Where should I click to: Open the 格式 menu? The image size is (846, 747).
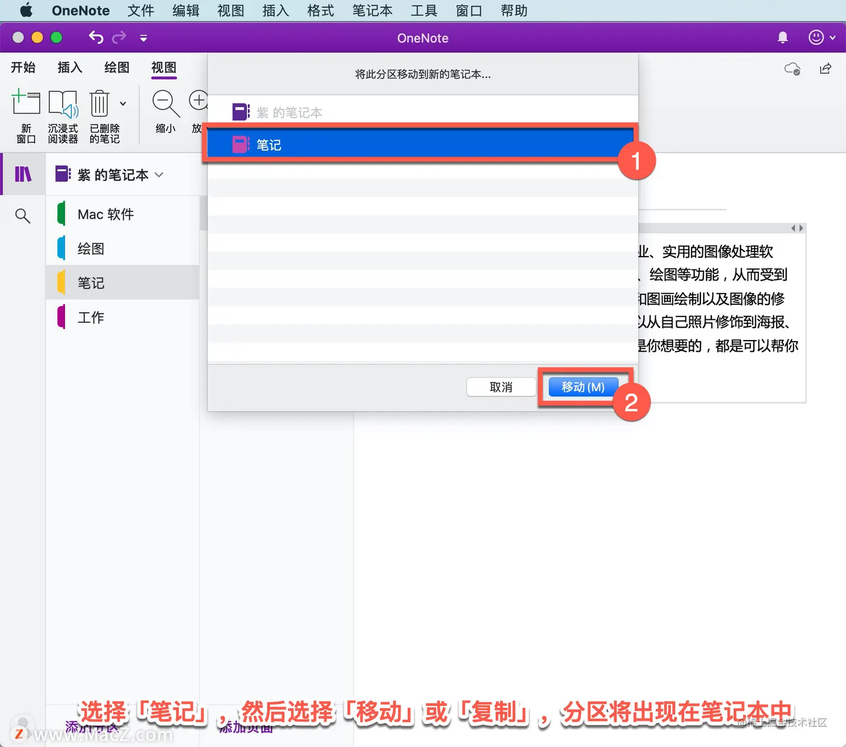[321, 10]
